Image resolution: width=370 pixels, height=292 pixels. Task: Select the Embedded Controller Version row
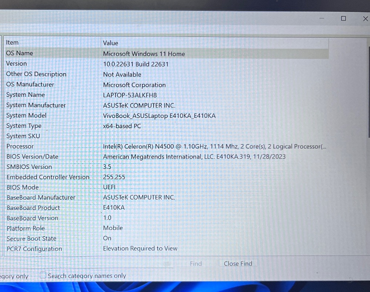[166, 177]
